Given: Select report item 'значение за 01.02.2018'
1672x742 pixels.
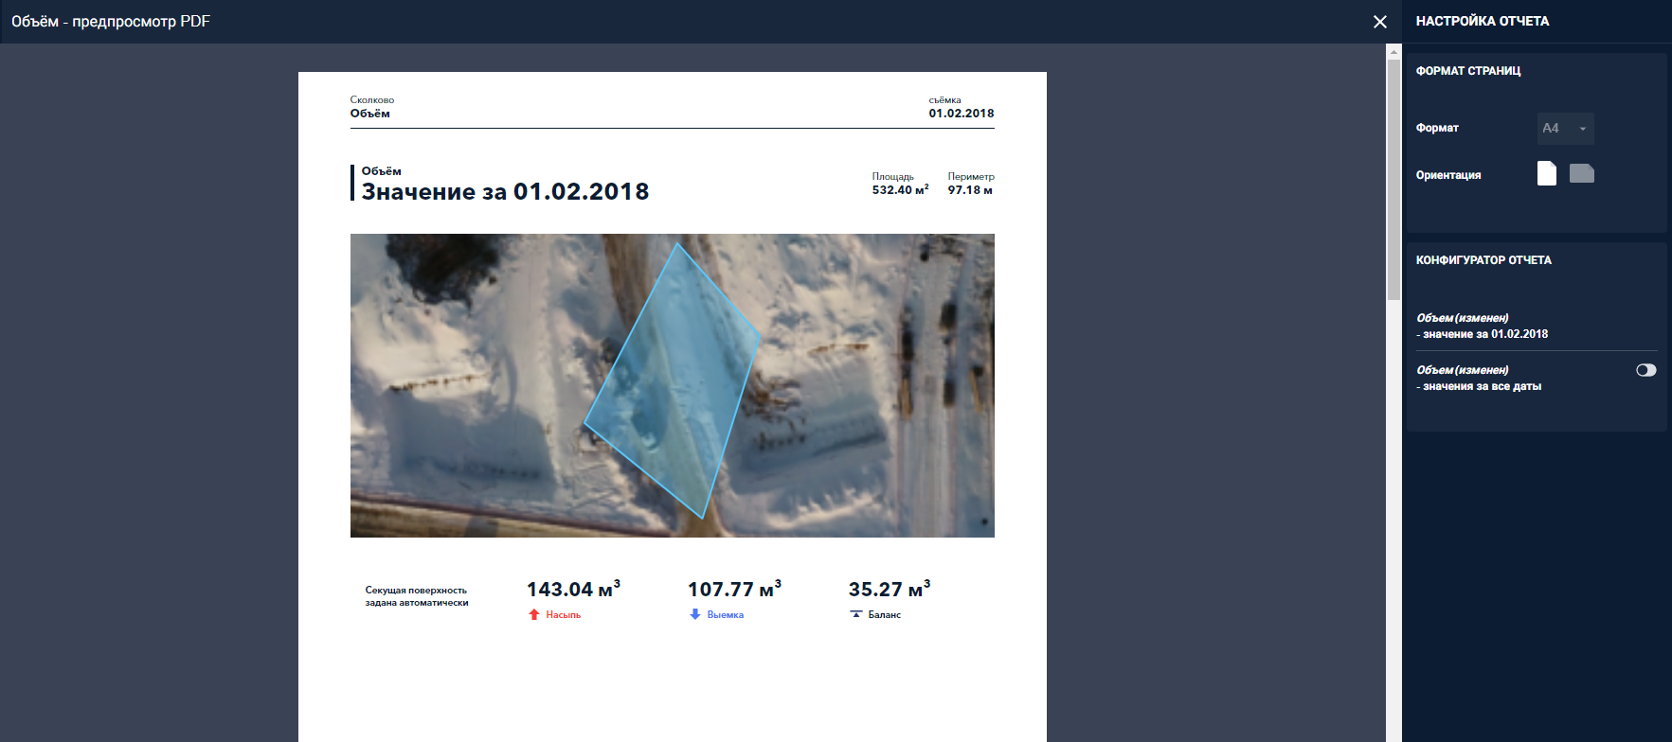Looking at the screenshot, I should (x=1484, y=334).
